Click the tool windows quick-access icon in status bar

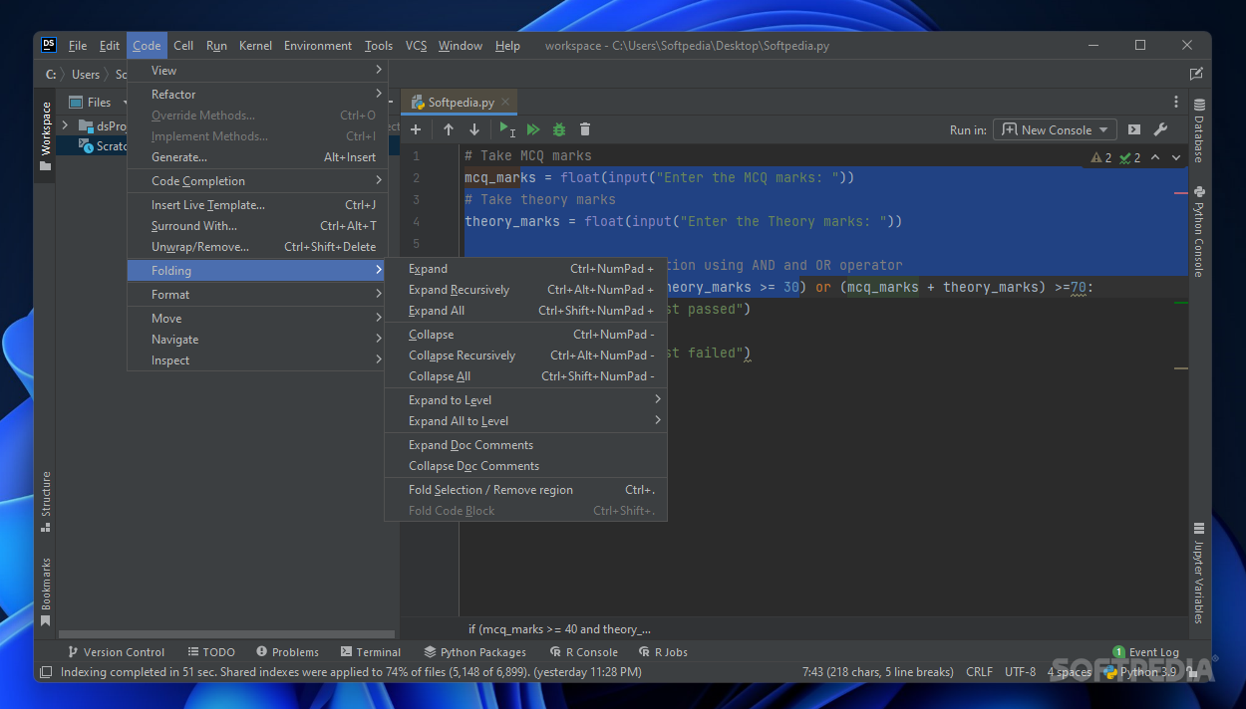[45, 672]
